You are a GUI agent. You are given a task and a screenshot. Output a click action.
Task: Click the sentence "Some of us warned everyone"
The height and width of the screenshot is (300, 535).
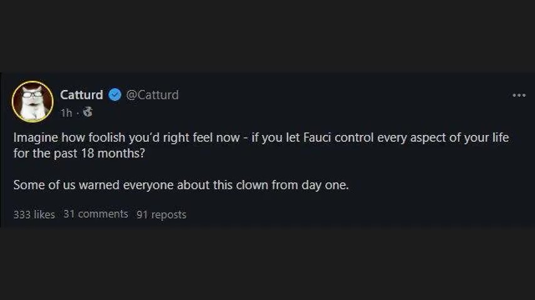[x=94, y=185]
